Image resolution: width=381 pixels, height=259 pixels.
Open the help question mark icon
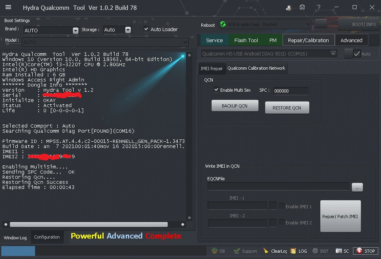(319, 7)
